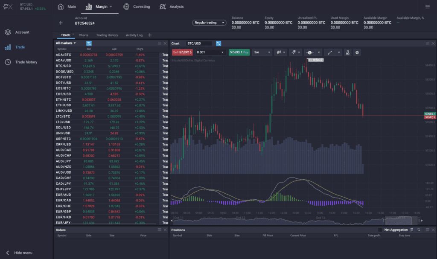The height and width of the screenshot is (259, 437).
Task: Expand the All markets filter dropdown
Action: click(66, 43)
